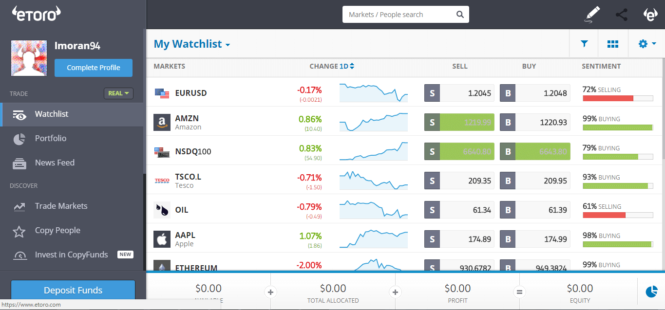Click the AMZN sentiment bar
This screenshot has height=310, width=665.
point(618,128)
